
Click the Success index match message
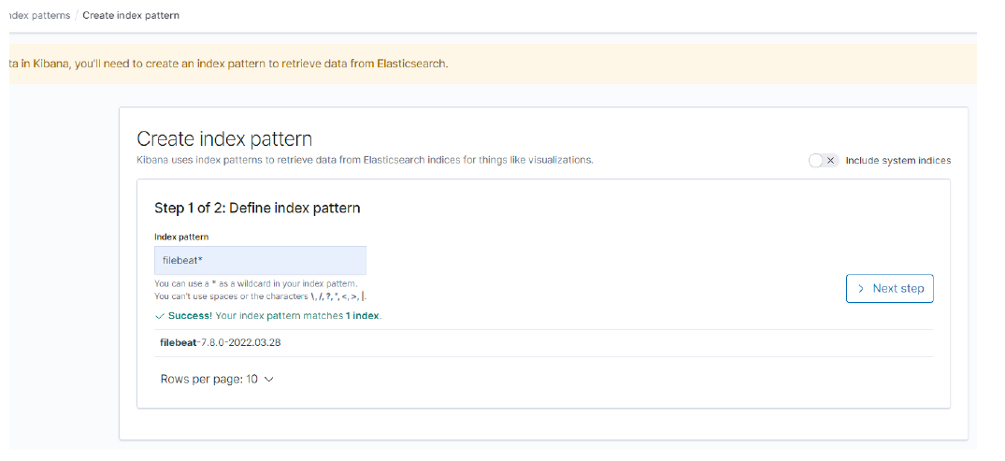point(268,316)
